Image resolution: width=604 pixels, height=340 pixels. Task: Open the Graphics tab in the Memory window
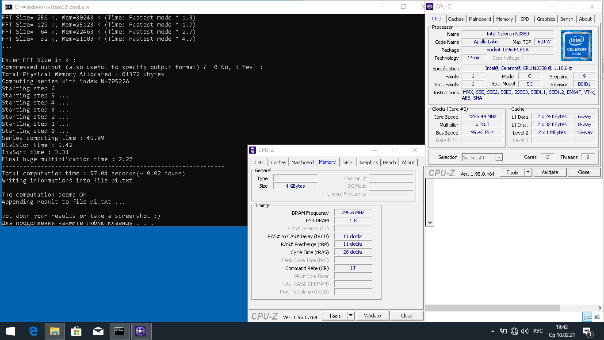(x=369, y=162)
